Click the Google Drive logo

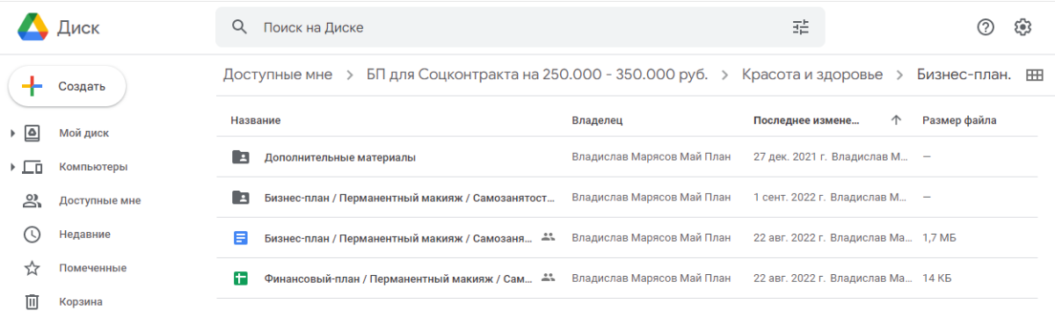tap(33, 27)
